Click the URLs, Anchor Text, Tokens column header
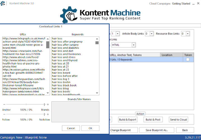This screenshot has height=140, width=201. click(x=135, y=55)
